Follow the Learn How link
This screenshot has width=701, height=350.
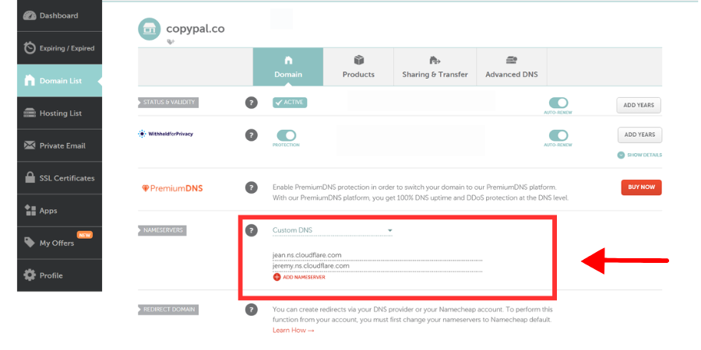point(294,331)
